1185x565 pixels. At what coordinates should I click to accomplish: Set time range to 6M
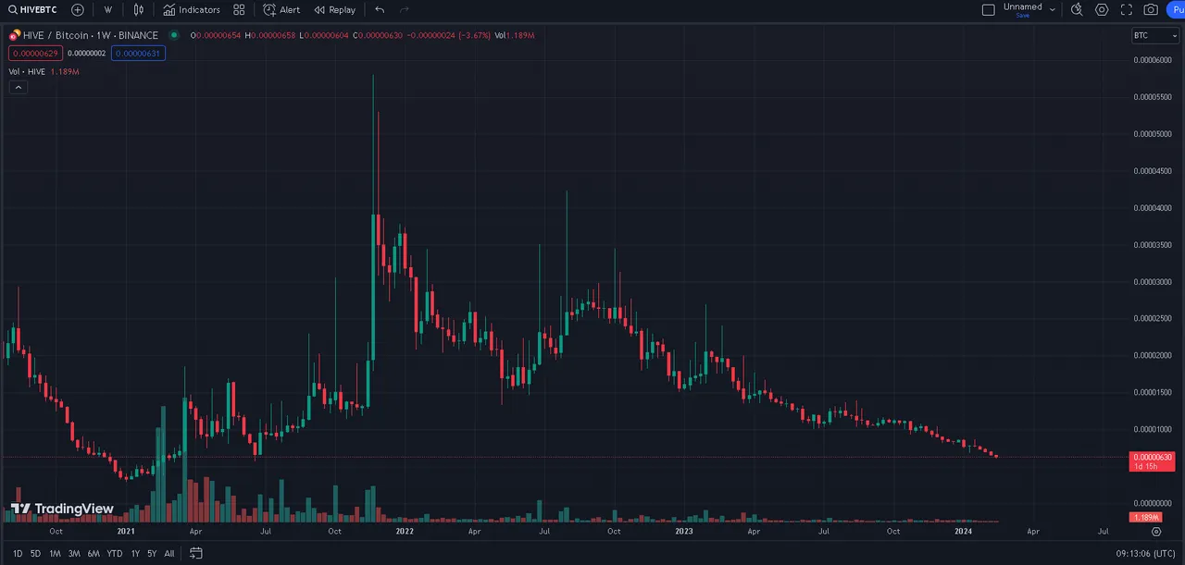pos(94,553)
